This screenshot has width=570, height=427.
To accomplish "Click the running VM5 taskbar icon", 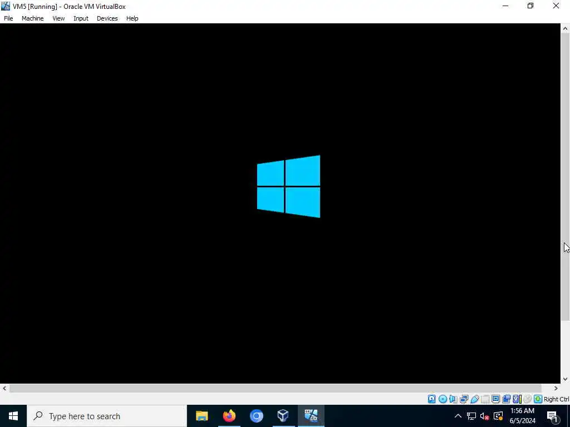I will 311,416.
